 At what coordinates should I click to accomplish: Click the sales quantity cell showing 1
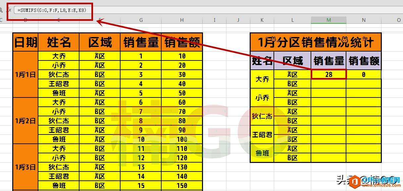(x=141, y=56)
